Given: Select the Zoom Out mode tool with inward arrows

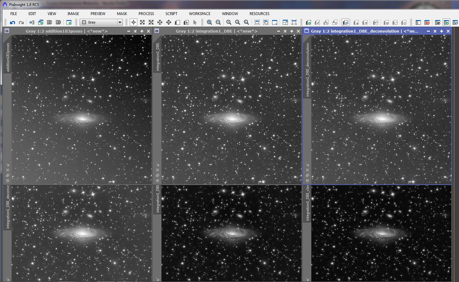Looking at the screenshot, I should coord(151,22).
